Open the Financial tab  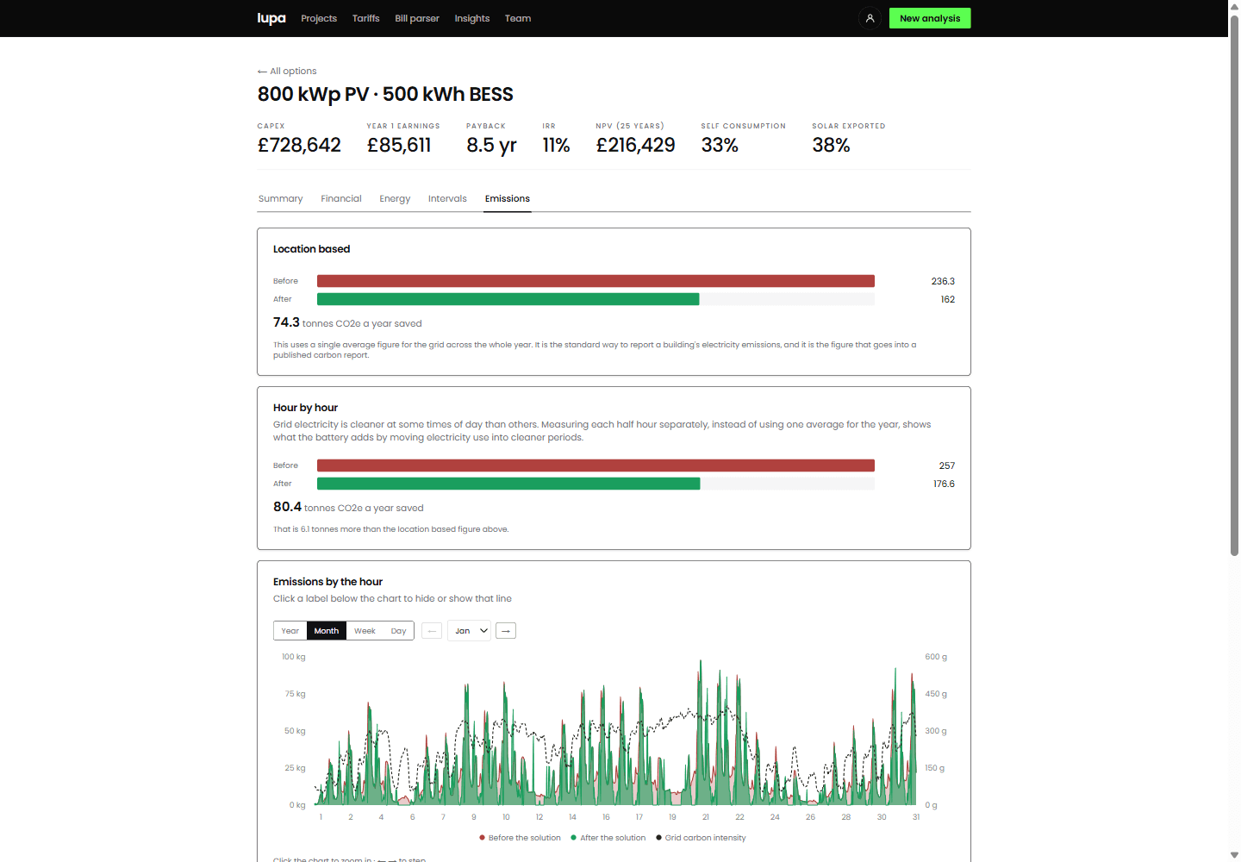point(341,199)
